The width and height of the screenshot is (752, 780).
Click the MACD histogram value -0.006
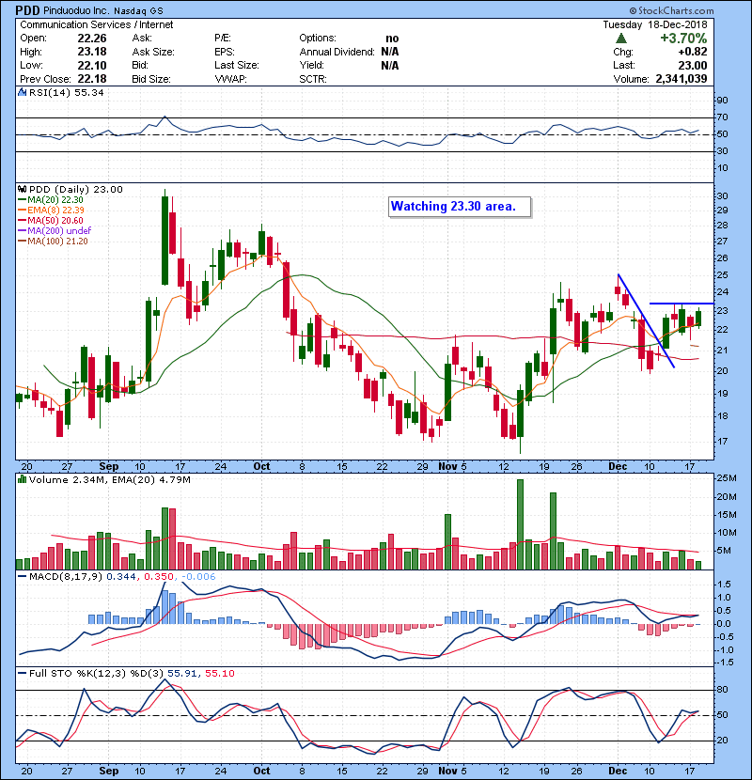(198, 577)
